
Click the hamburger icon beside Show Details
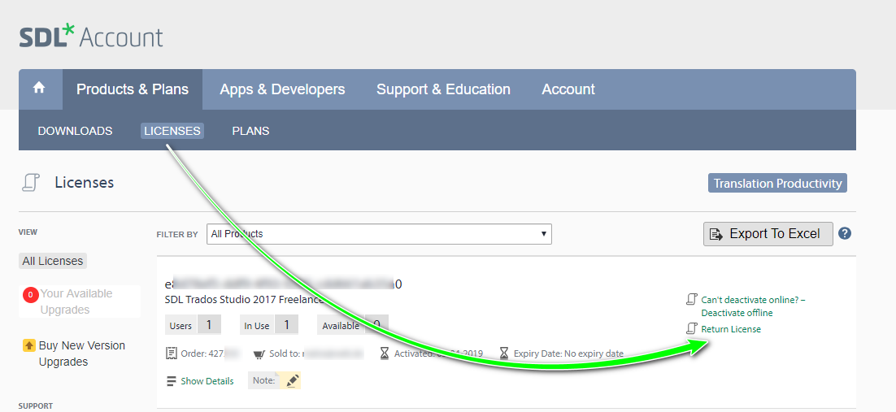pyautogui.click(x=172, y=381)
